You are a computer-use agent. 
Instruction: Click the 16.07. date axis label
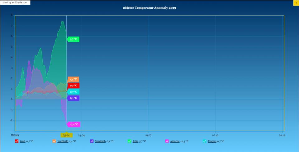(x=149, y=135)
